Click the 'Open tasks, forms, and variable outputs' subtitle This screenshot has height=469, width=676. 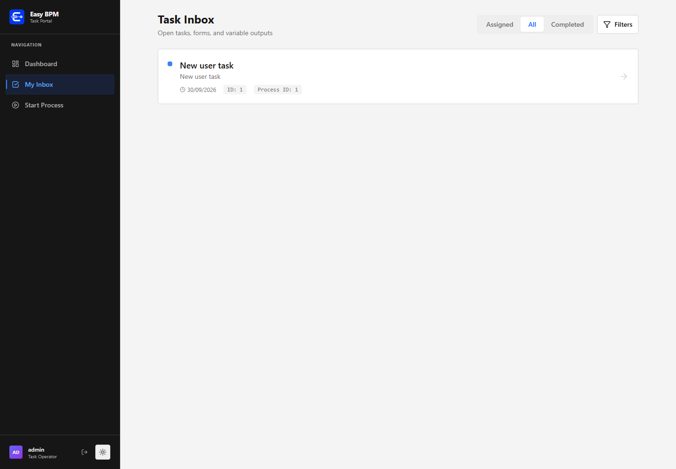coord(215,33)
